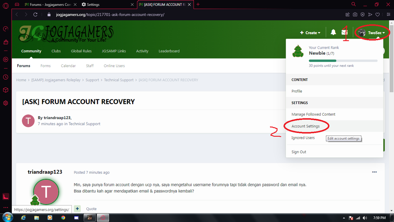Image resolution: width=394 pixels, height=222 pixels.
Task: Open the sidebar three-dot more menu
Action: tap(6, 208)
